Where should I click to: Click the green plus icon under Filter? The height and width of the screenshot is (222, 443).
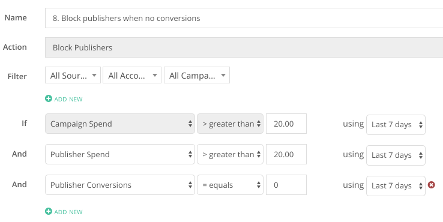[x=49, y=98]
